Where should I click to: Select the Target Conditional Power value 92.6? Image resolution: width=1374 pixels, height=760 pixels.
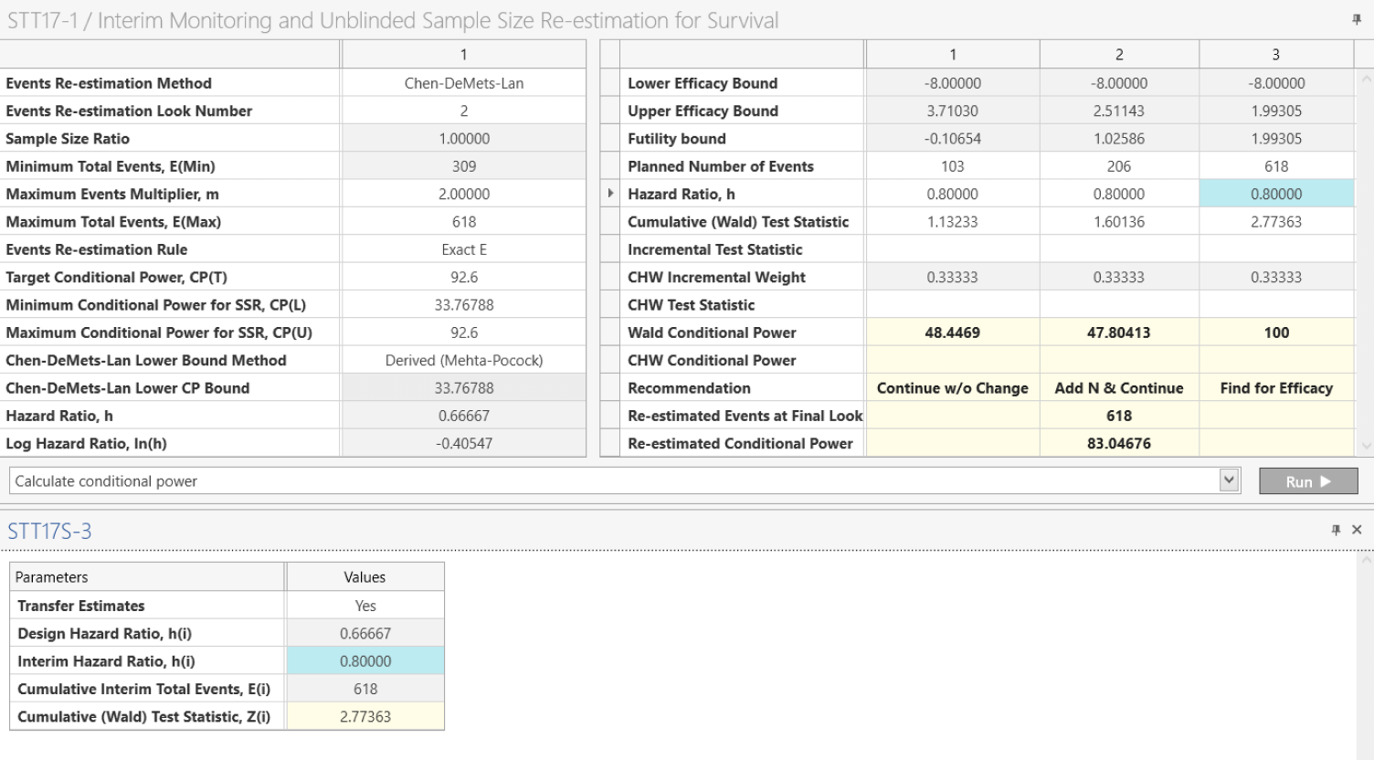[462, 276]
